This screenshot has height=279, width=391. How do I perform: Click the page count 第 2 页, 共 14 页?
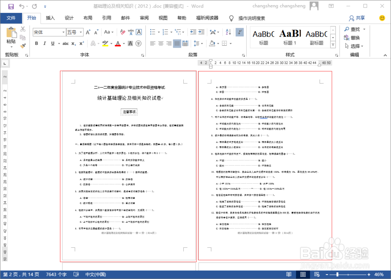(x=21, y=274)
